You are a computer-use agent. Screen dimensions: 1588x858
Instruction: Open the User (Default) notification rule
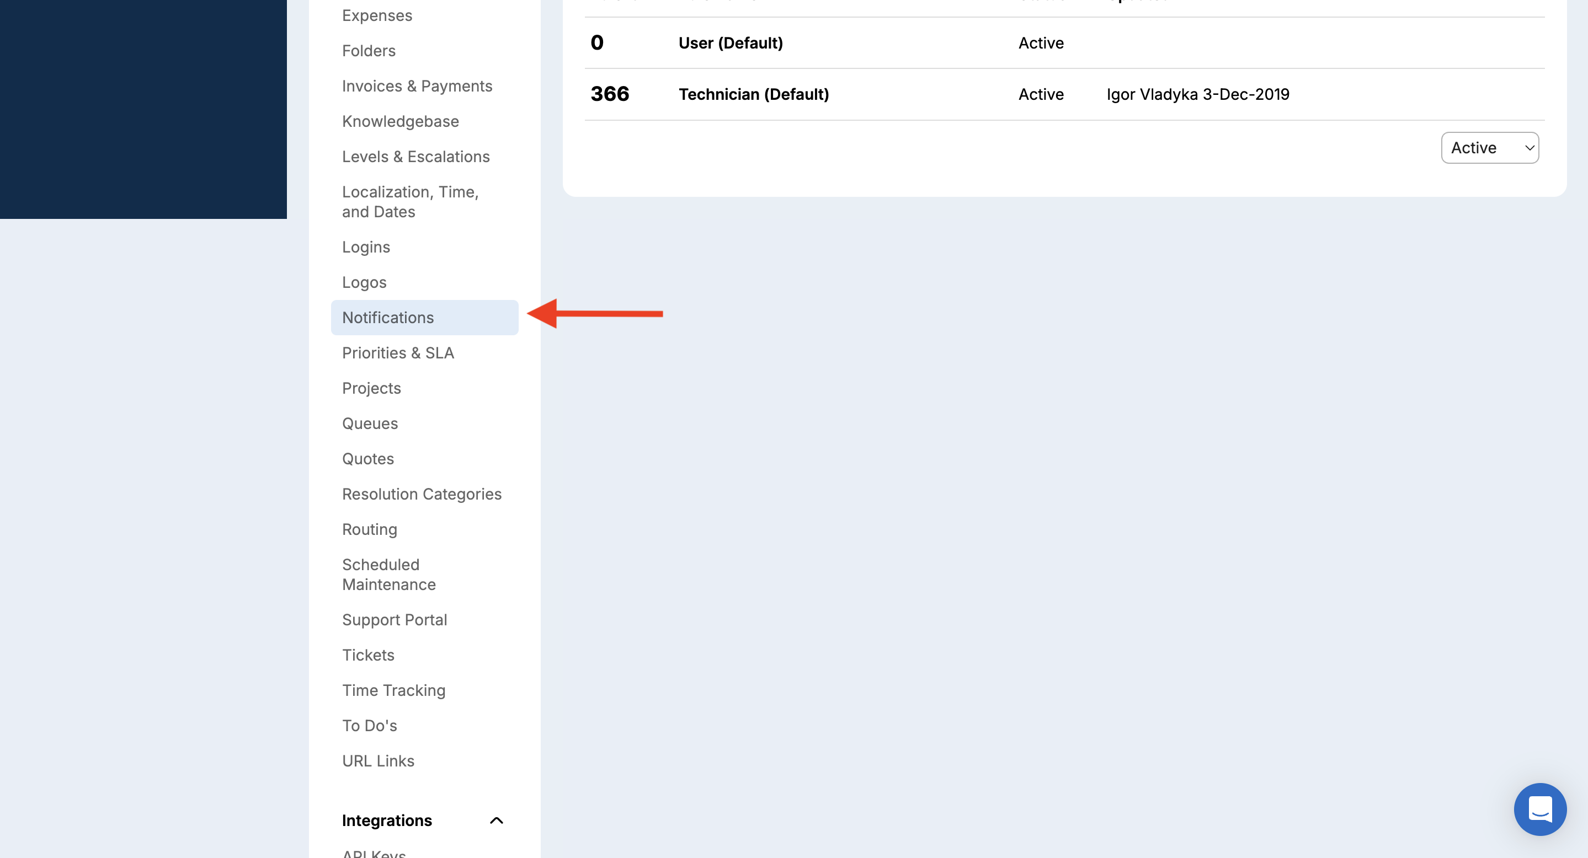[x=731, y=43]
